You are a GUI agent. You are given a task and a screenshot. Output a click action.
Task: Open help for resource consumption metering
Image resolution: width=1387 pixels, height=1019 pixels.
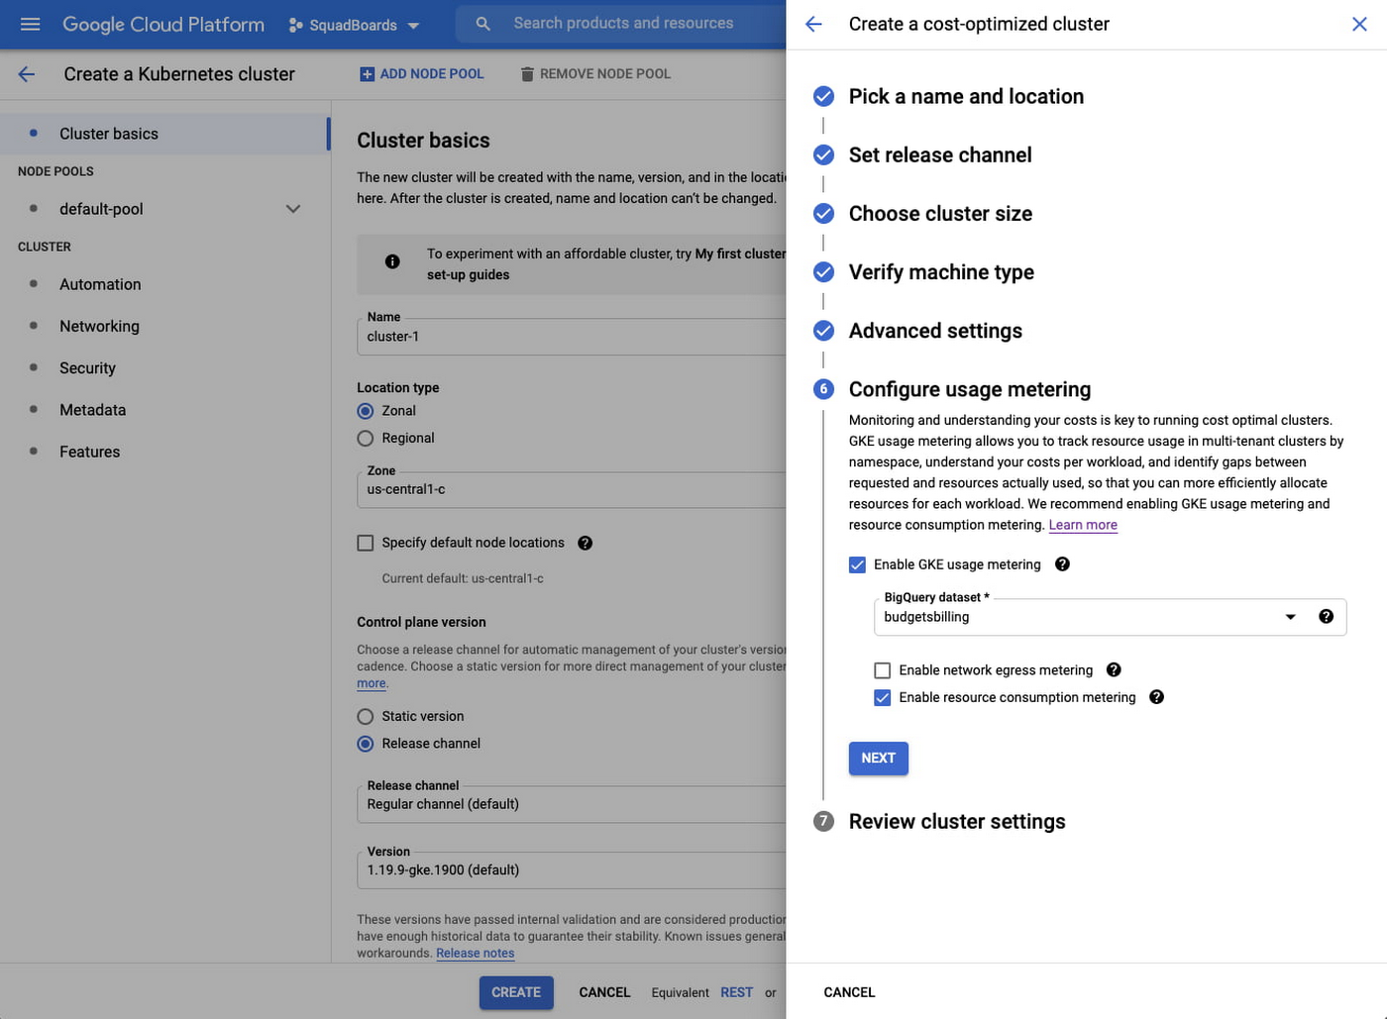click(x=1156, y=697)
